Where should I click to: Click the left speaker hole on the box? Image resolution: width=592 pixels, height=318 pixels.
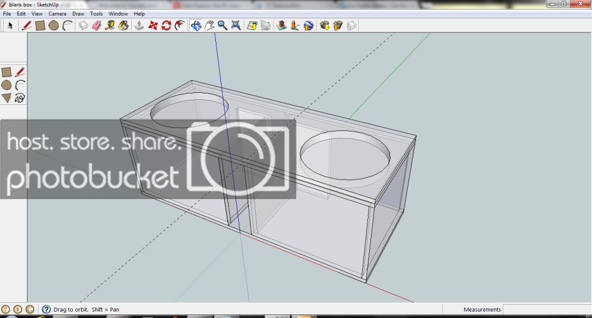click(189, 109)
